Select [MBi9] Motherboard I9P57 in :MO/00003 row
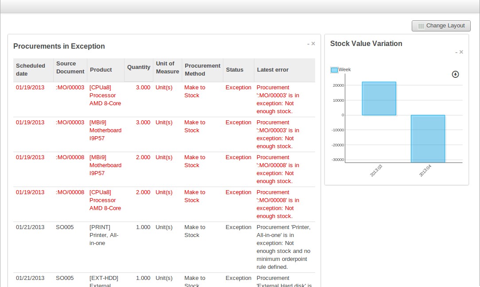Viewport: 480px width, 287px height. click(105, 130)
